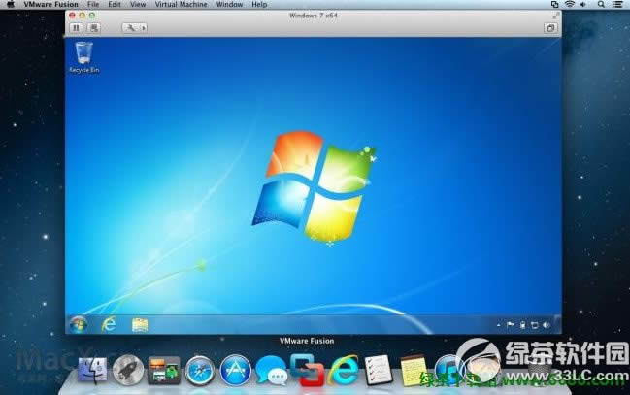Viewport: 630px width, 395px height.
Task: Switch to Unity view using the toolbar button
Action: tap(550, 28)
